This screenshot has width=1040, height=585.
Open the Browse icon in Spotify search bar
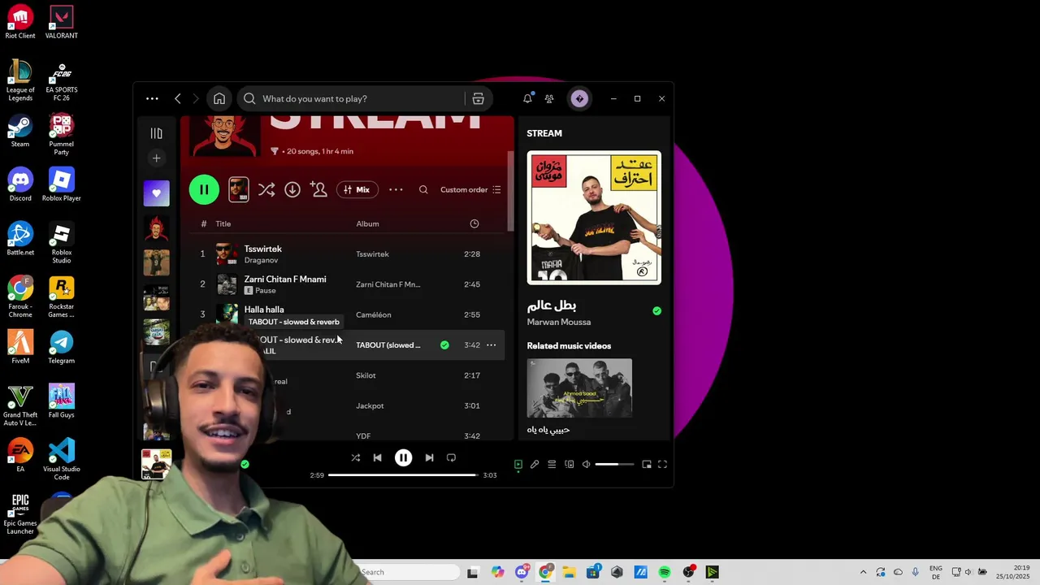tap(478, 98)
